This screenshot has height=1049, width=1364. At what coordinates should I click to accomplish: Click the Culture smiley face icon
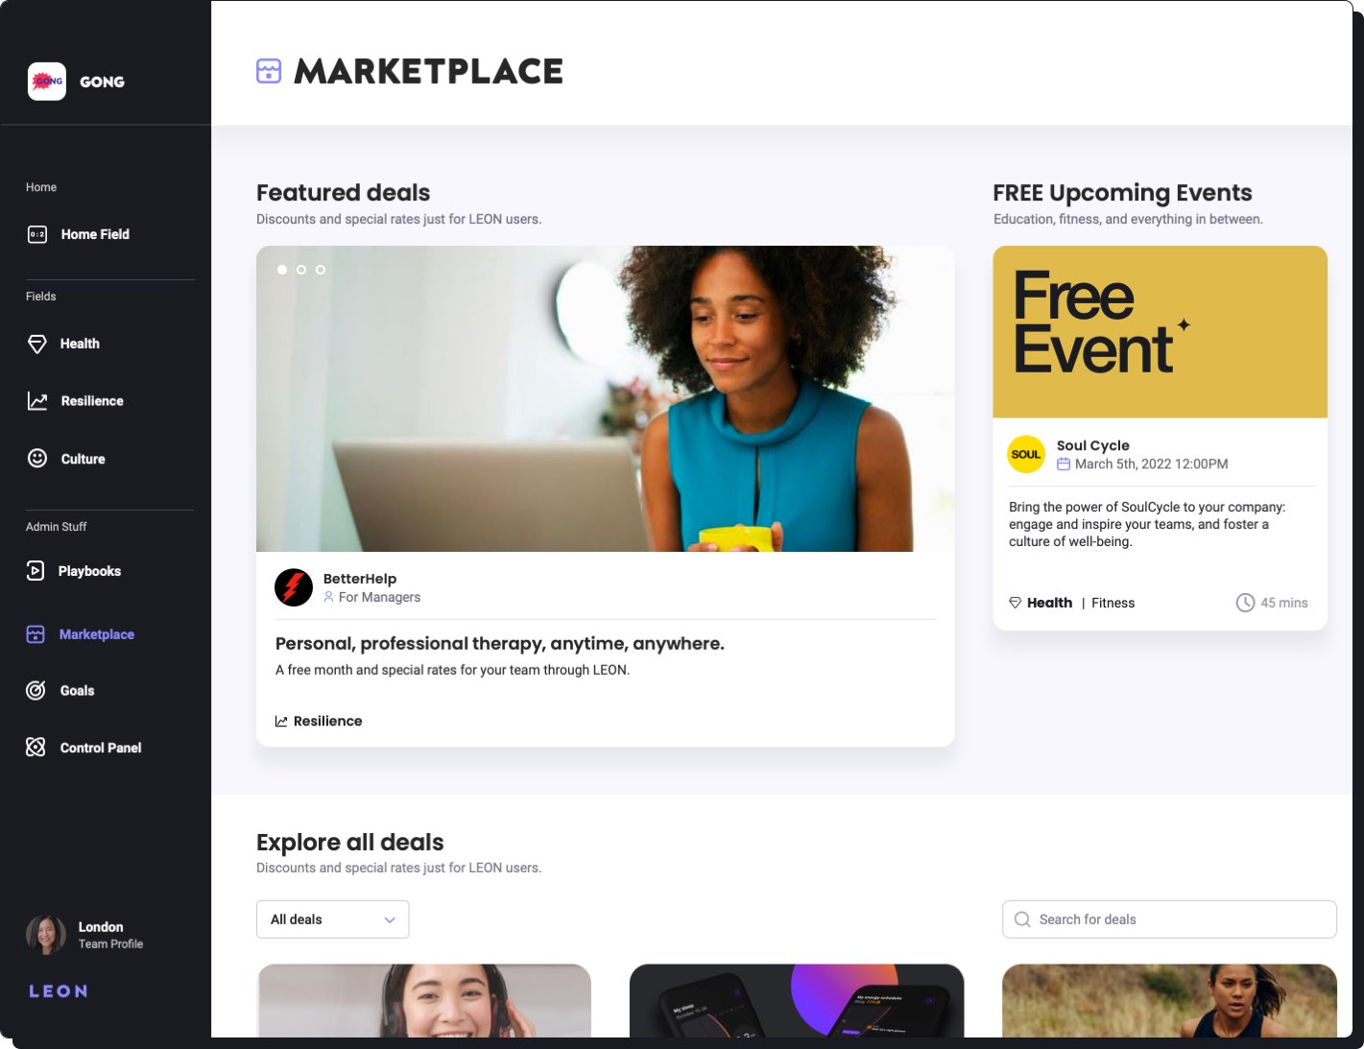point(37,459)
